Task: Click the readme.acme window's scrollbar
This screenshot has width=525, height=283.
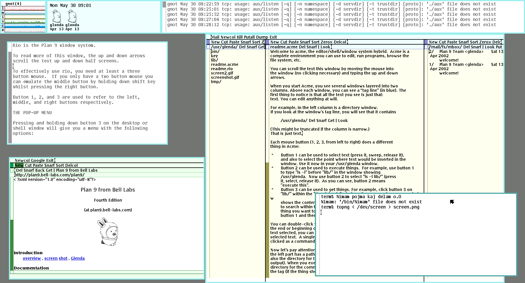Action: 267,163
